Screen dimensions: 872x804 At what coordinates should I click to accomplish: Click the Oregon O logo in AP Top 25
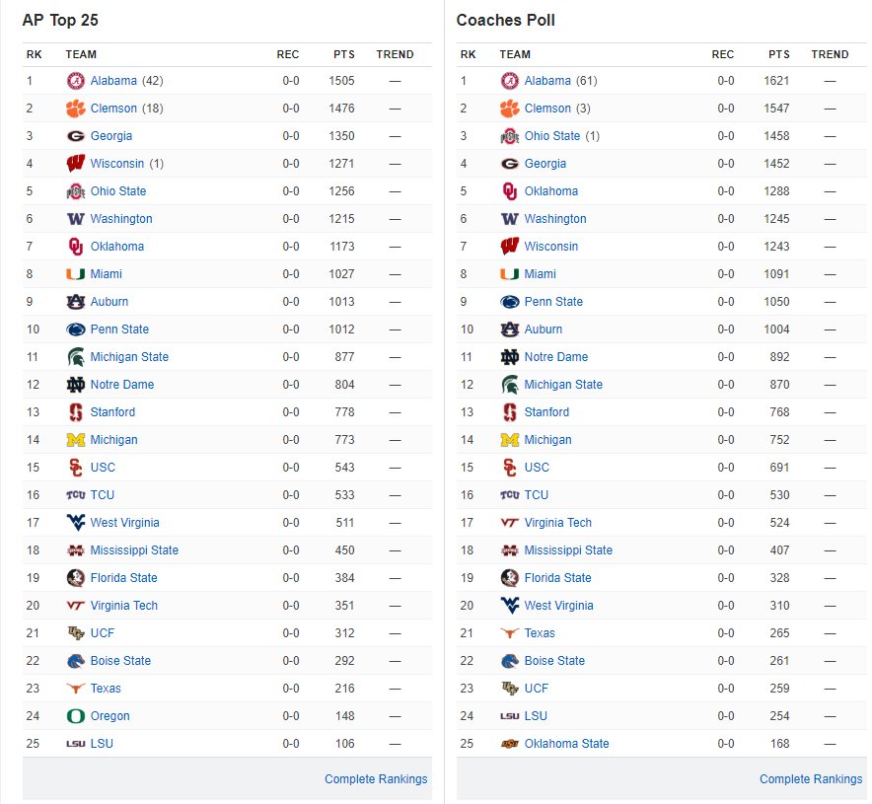76,716
